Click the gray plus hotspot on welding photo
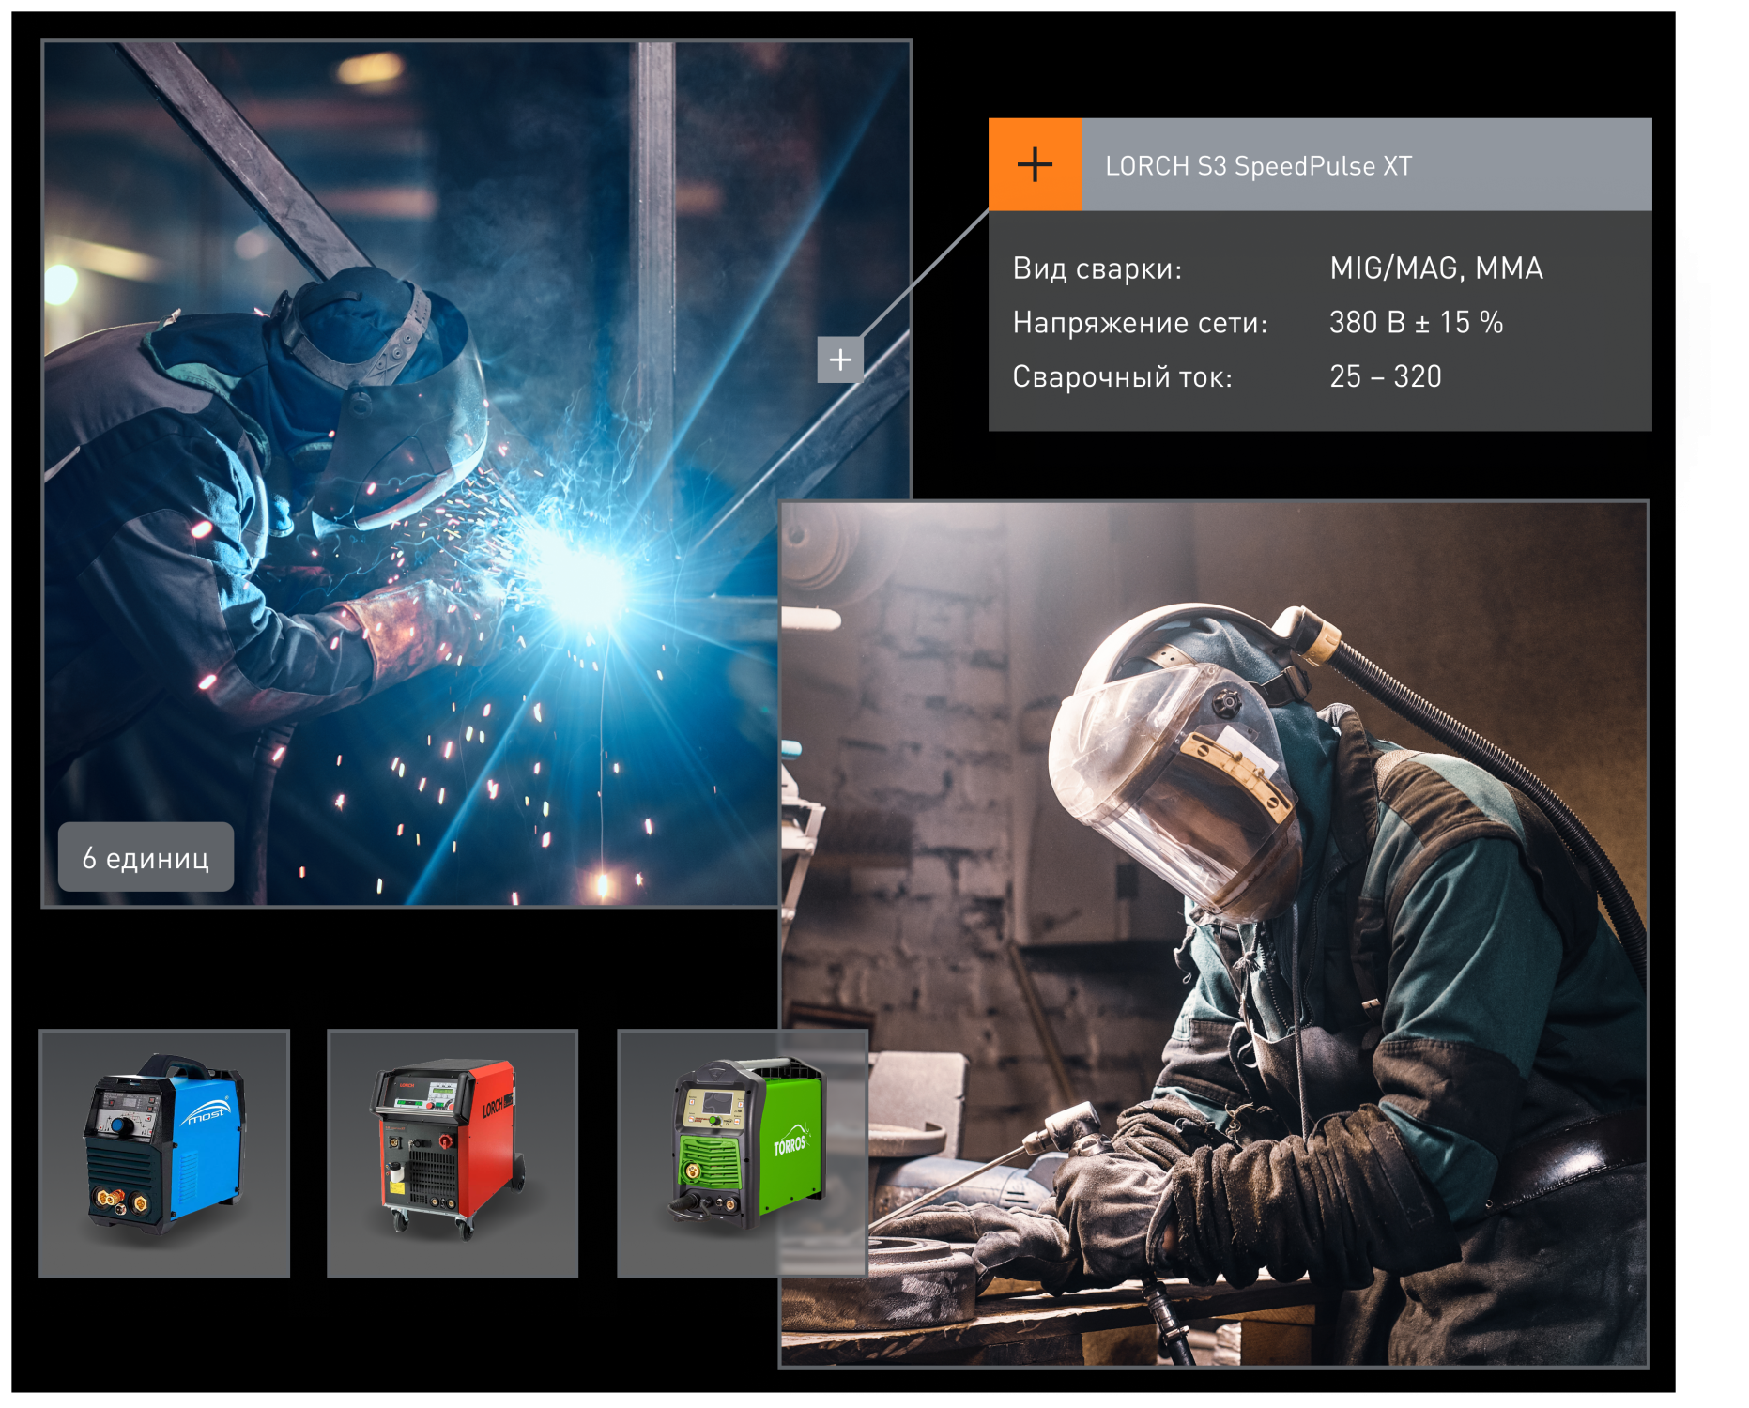The image size is (1749, 1408). (839, 360)
